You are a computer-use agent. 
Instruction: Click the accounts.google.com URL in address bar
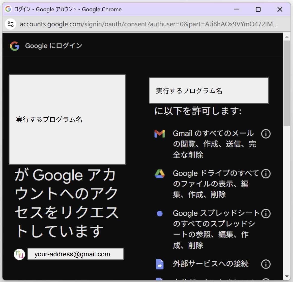pos(149,24)
